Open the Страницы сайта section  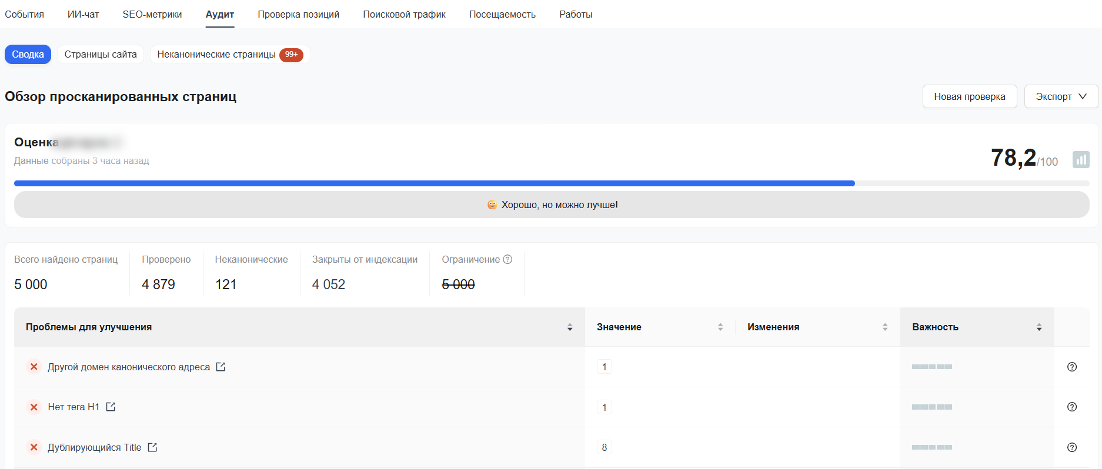(101, 54)
